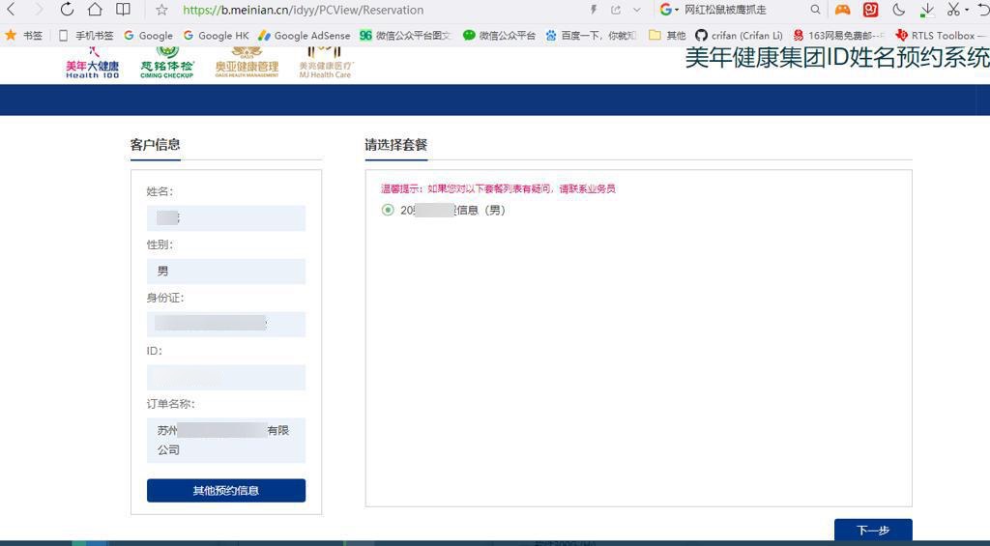Click the share page icon
This screenshot has width=990, height=546.
616,10
